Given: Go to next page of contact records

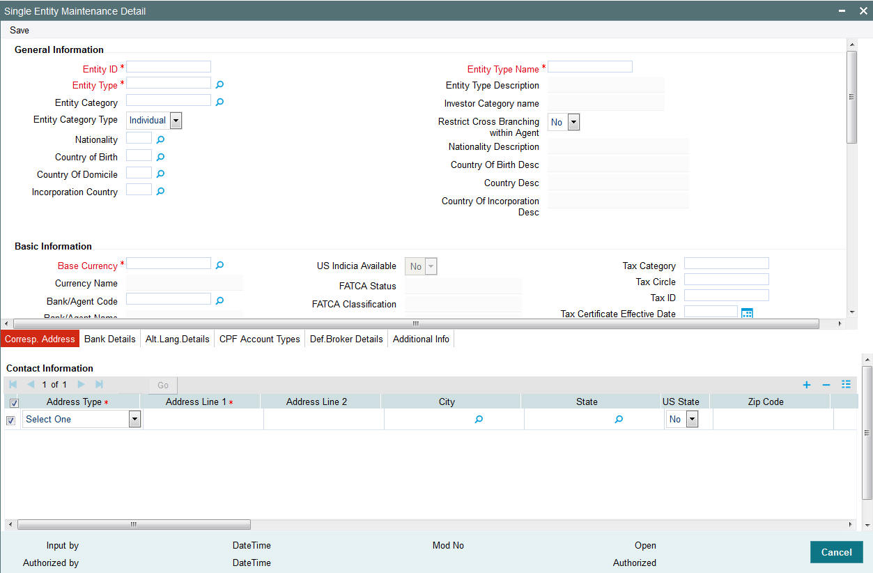Looking at the screenshot, I should click(81, 384).
